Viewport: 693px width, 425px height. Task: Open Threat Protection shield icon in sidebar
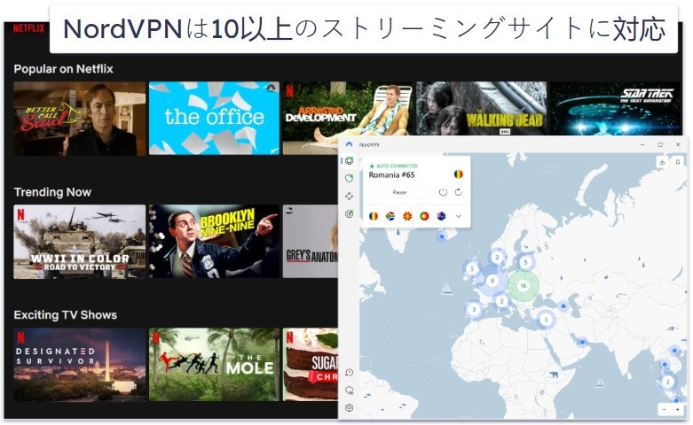(349, 179)
